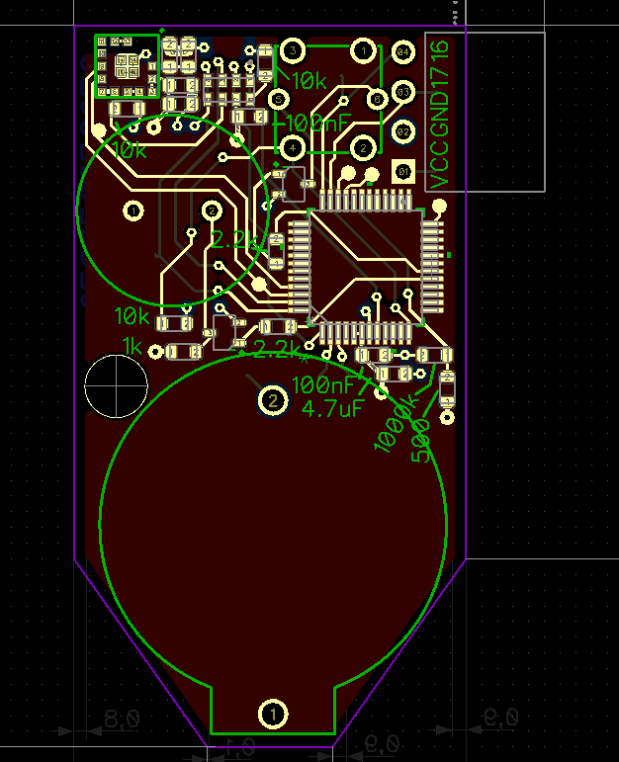The width and height of the screenshot is (619, 762).
Task: Click pad 2 inside the small green circle
Action: [211, 210]
